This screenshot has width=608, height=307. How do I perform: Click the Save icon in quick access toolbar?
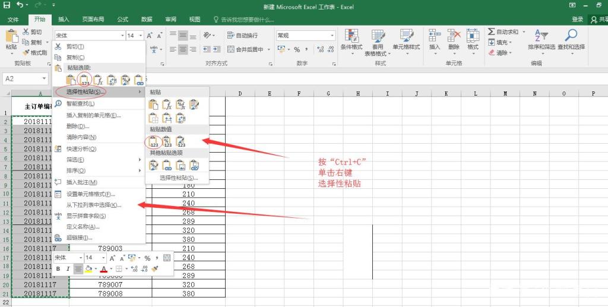click(x=7, y=5)
